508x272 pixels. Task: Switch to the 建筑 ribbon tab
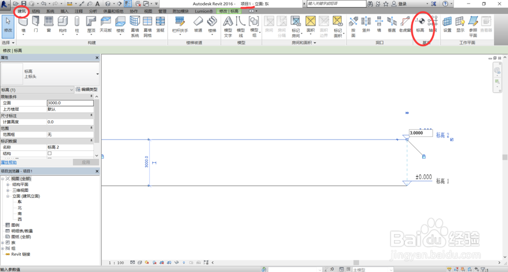(x=22, y=11)
